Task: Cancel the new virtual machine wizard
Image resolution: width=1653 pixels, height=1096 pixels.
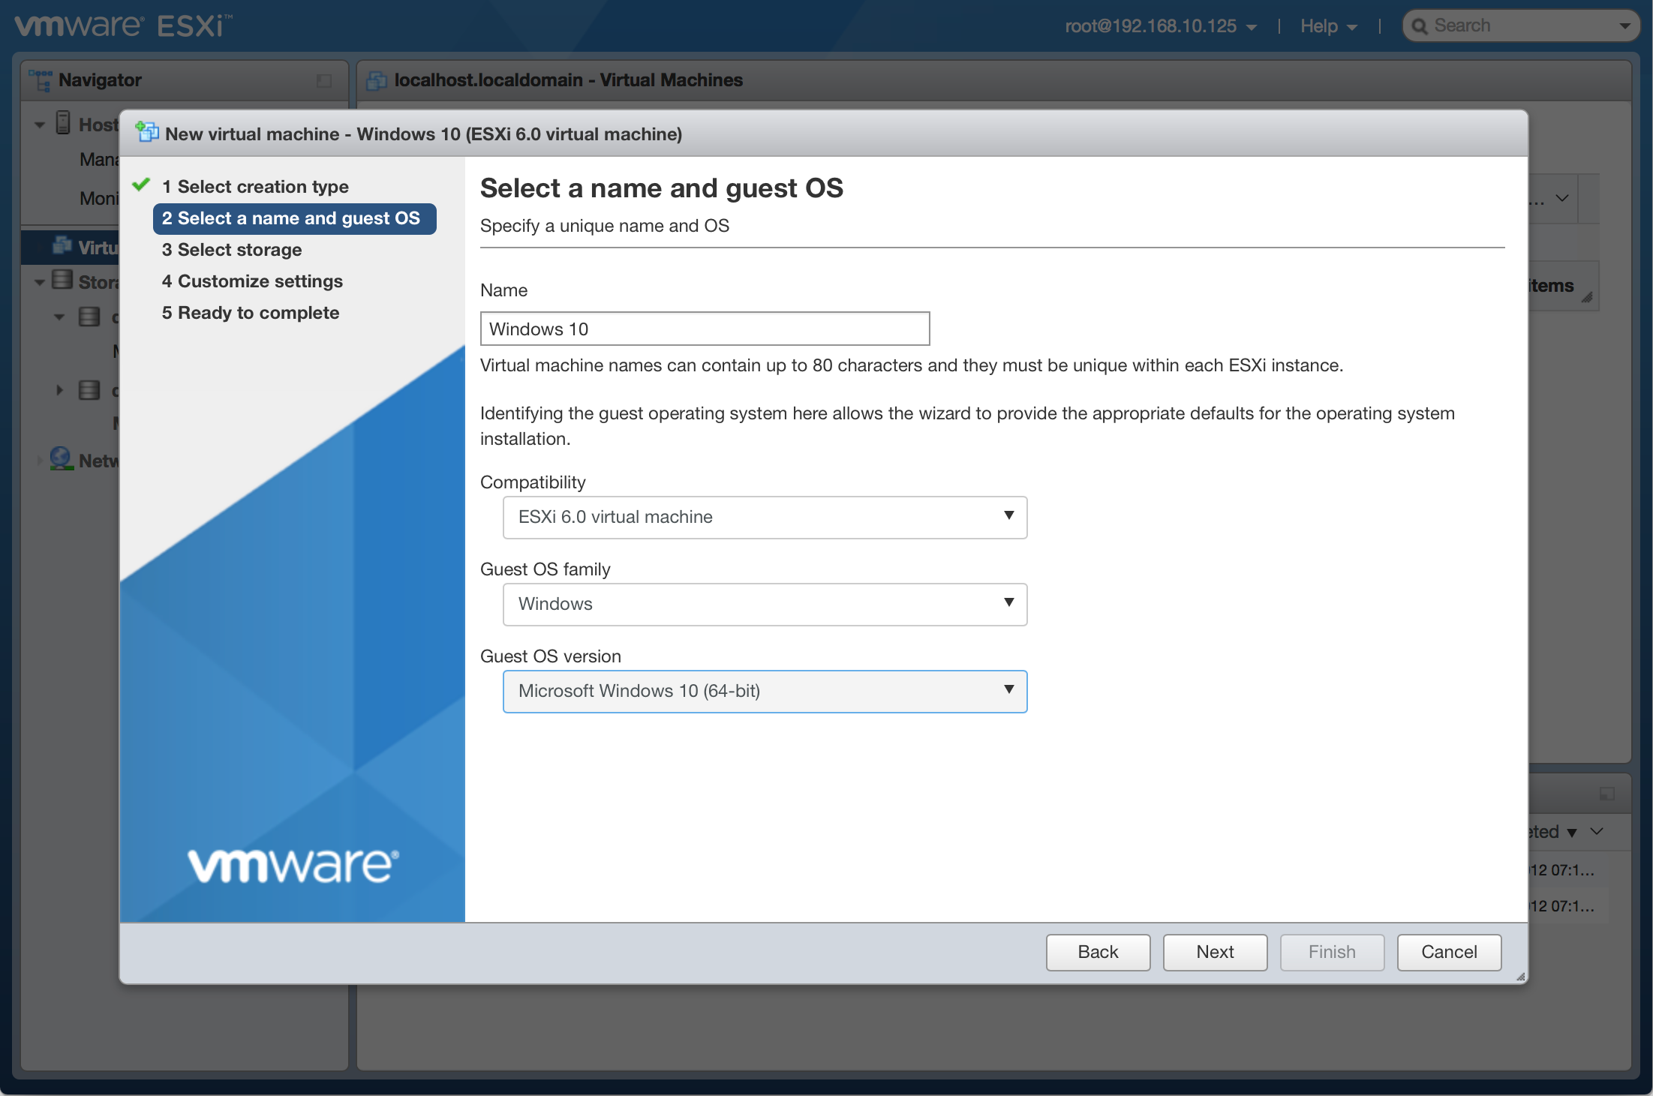Action: (x=1449, y=952)
